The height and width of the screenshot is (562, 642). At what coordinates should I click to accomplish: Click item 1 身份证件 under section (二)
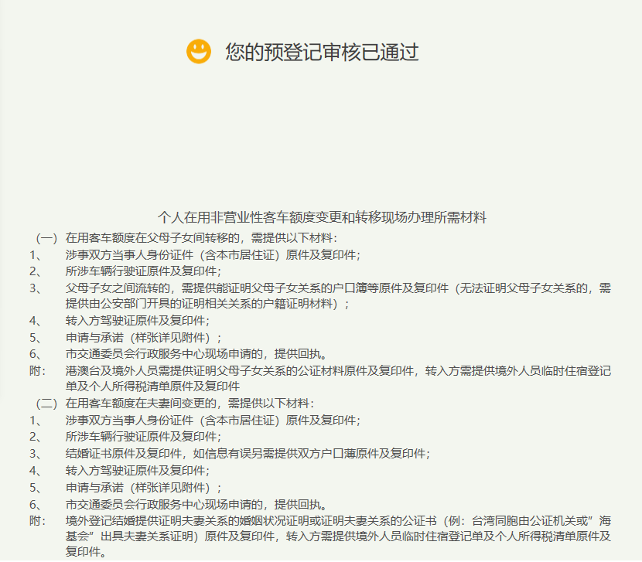point(213,420)
